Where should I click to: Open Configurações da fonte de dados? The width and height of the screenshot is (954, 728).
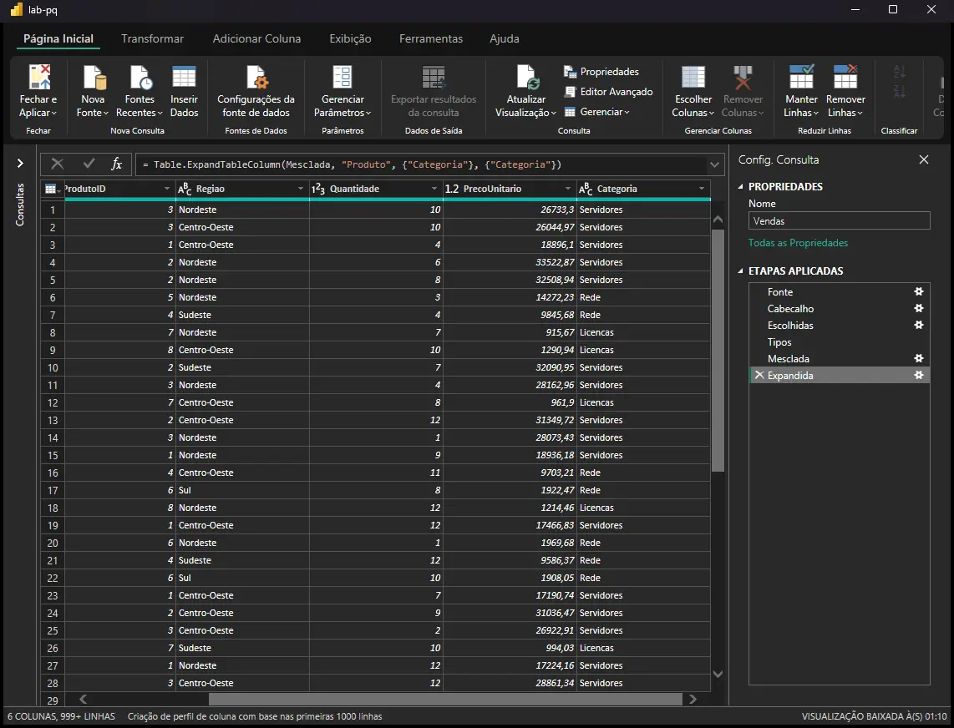pyautogui.click(x=256, y=91)
